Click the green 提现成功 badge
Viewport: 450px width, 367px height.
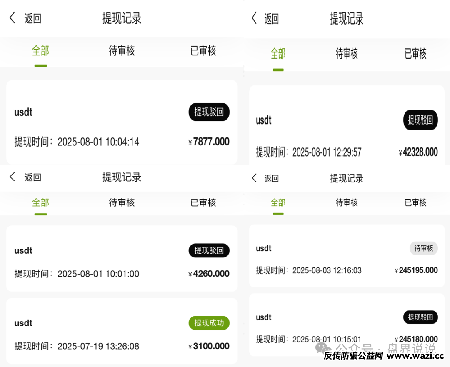coord(209,323)
